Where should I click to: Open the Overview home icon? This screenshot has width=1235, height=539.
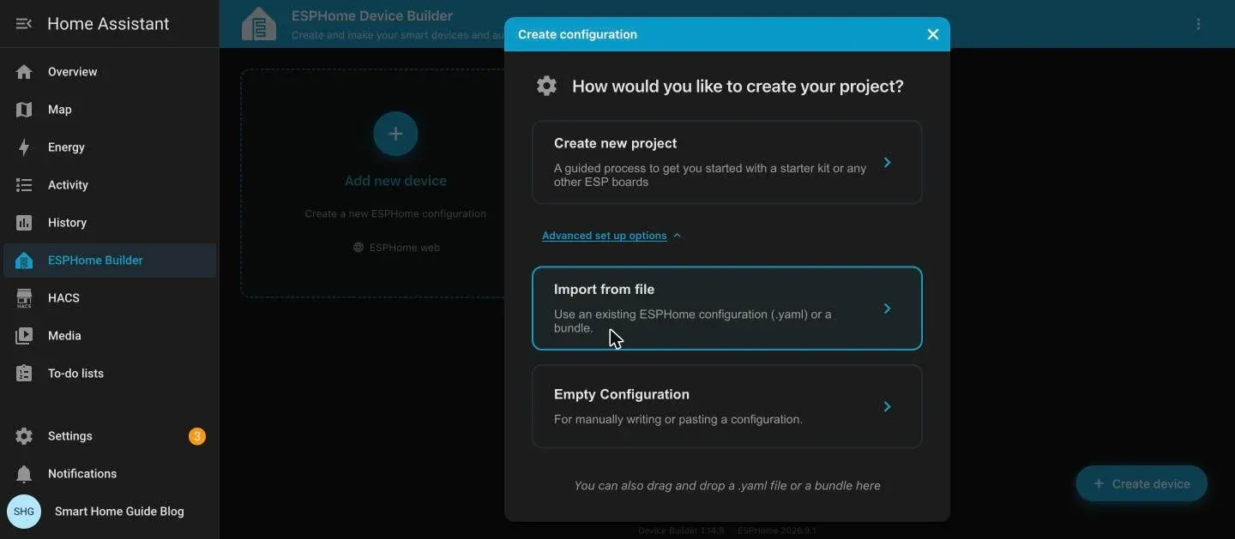click(x=24, y=72)
